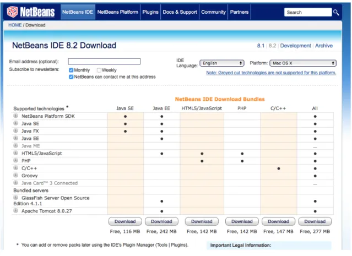Open the IDE Language dropdown
Viewport: 352px width, 256px height.
[222, 63]
